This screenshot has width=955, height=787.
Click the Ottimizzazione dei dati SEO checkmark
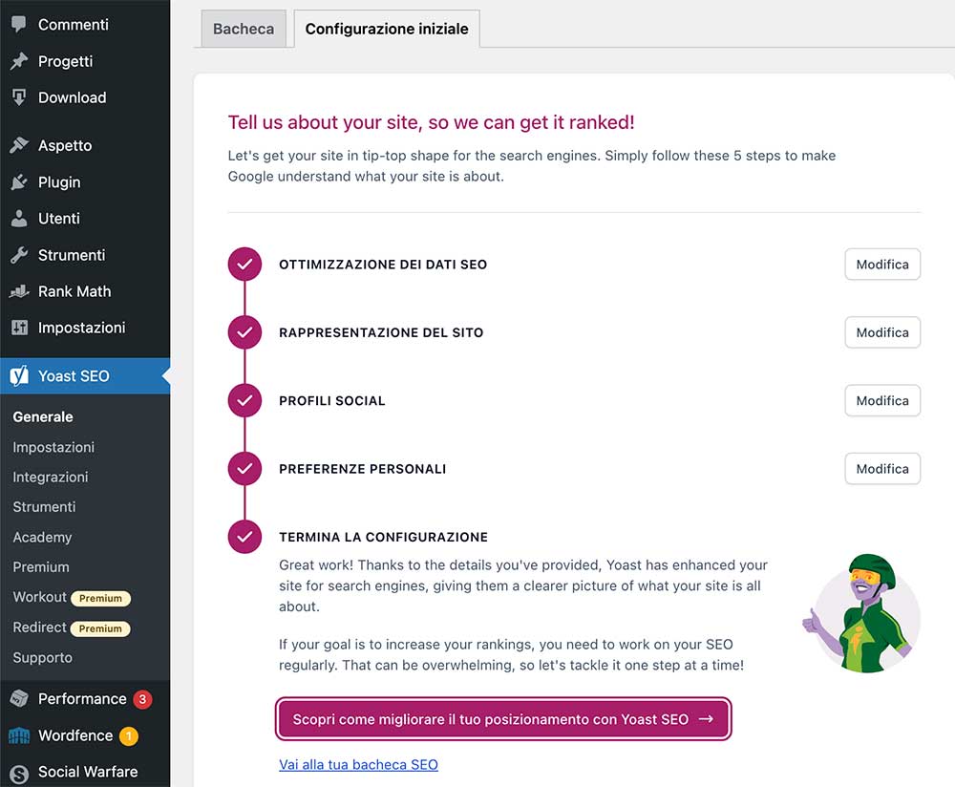pos(244,265)
